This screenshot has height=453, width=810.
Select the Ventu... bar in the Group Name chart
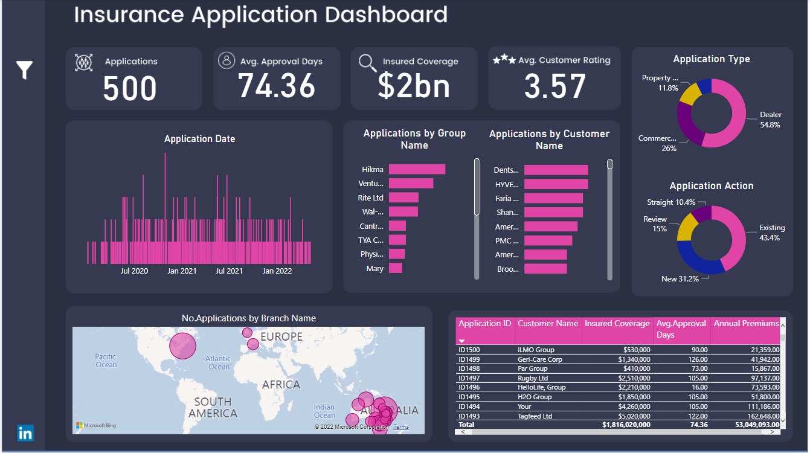pos(411,183)
